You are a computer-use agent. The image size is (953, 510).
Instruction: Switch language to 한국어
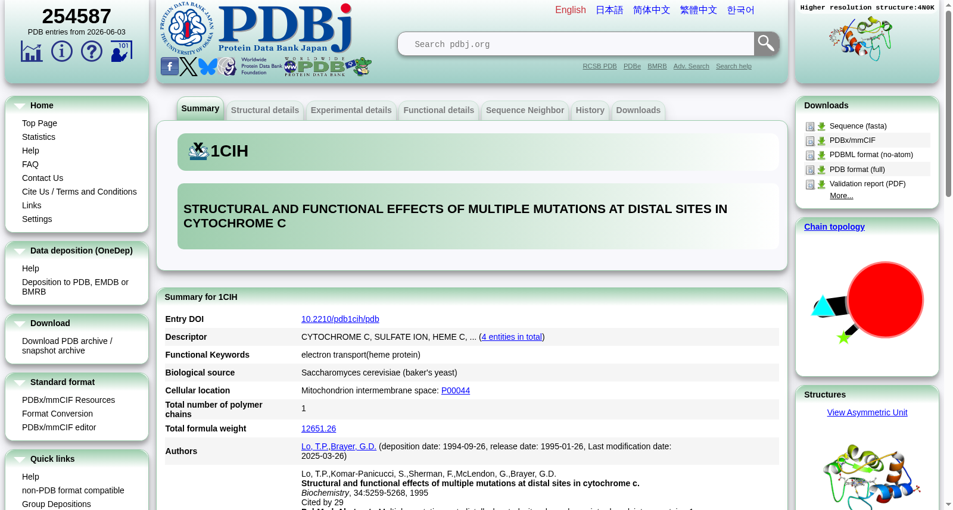[741, 10]
